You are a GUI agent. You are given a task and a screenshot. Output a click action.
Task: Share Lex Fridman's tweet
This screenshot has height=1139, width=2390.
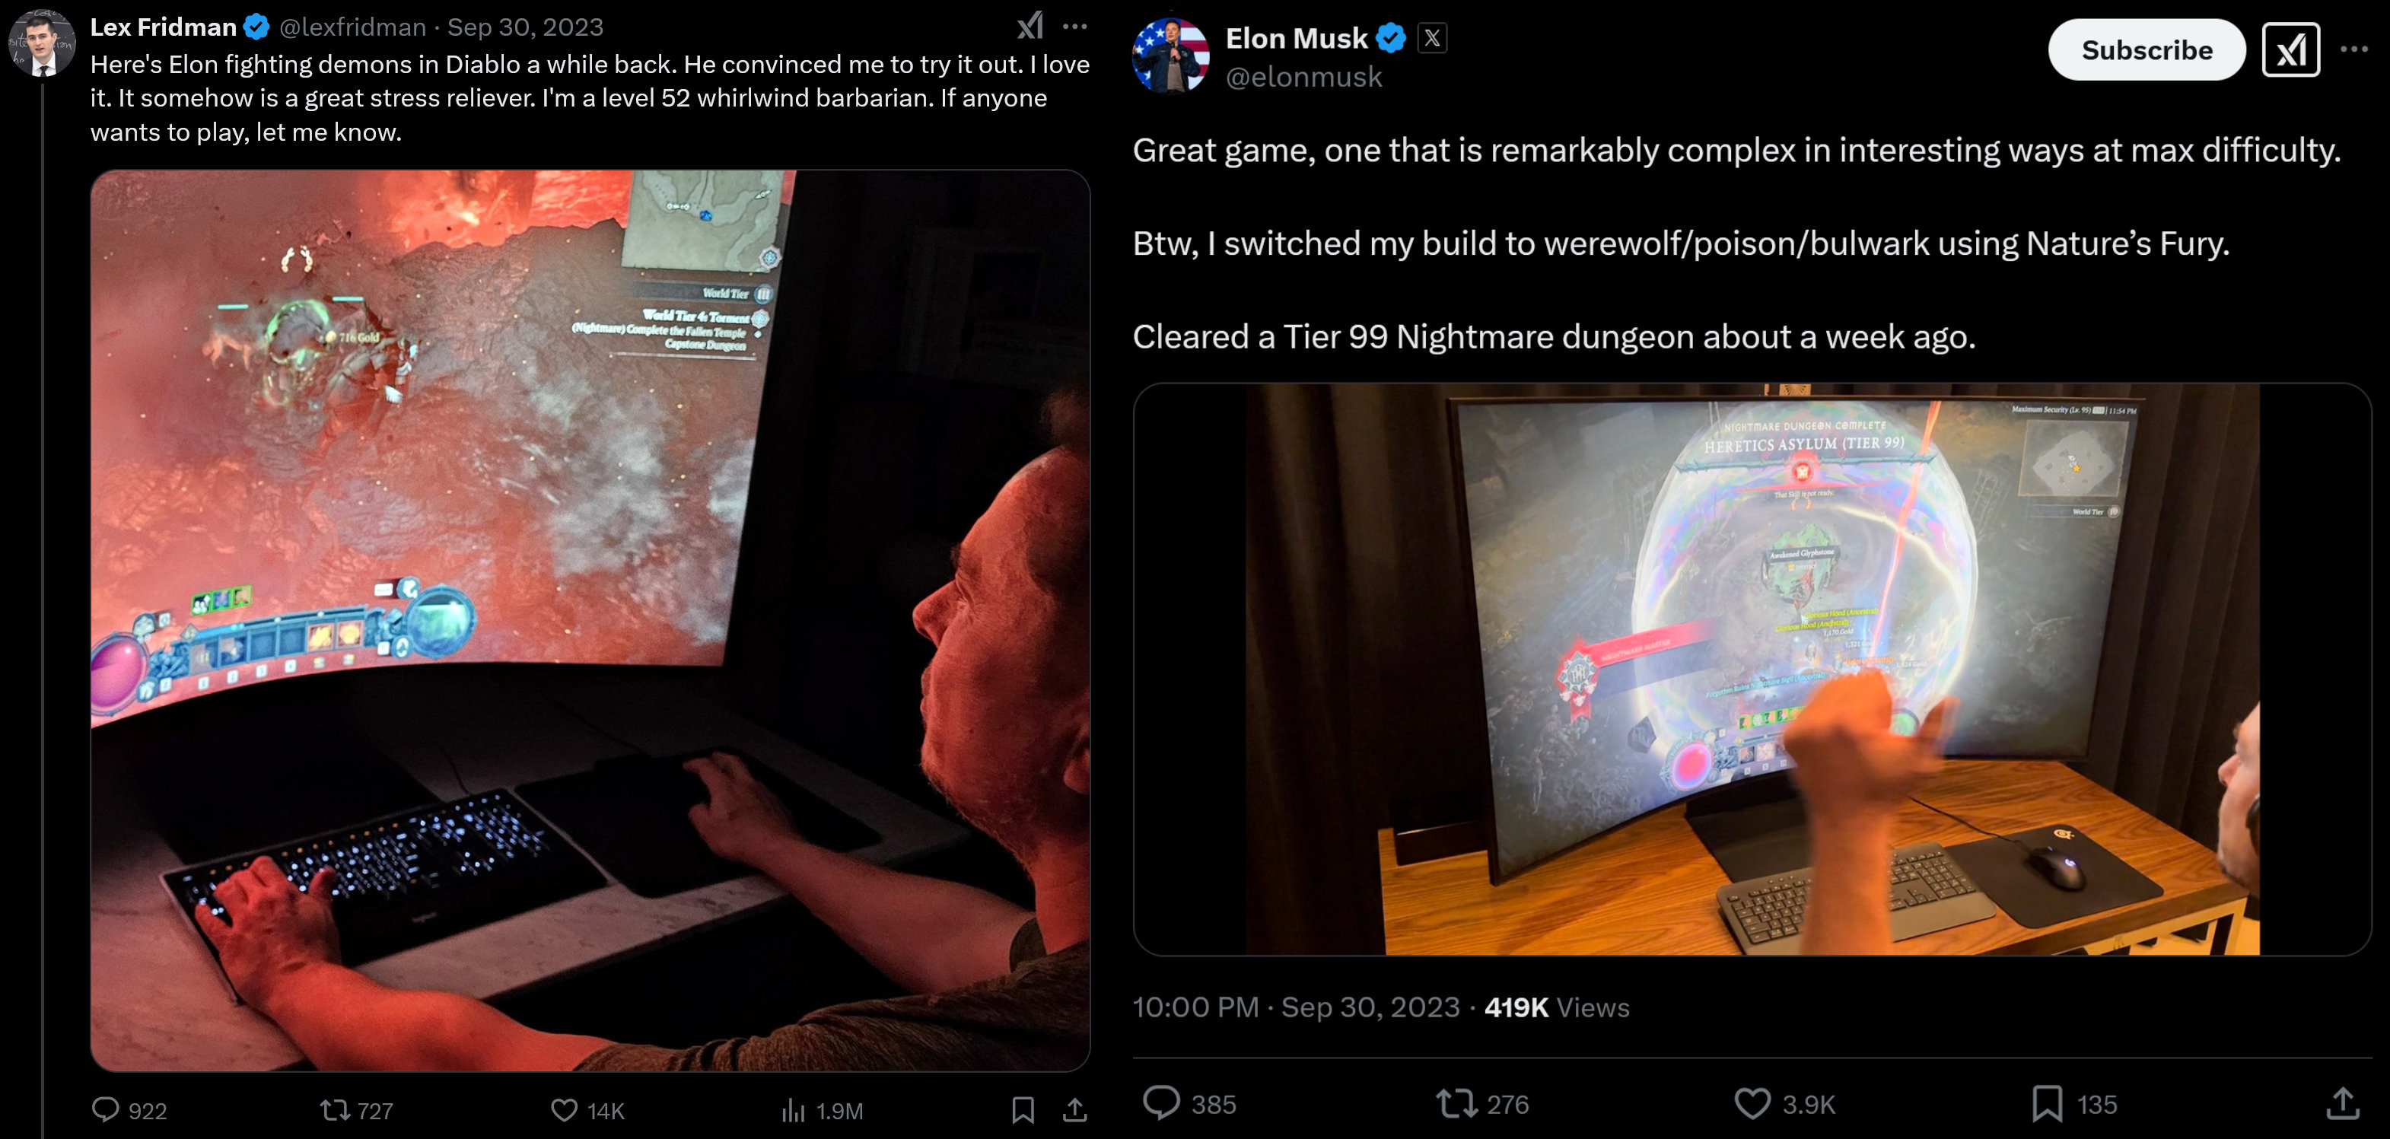[x=1074, y=1109]
